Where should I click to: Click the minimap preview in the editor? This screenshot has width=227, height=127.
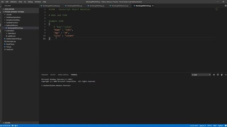pos(217,9)
